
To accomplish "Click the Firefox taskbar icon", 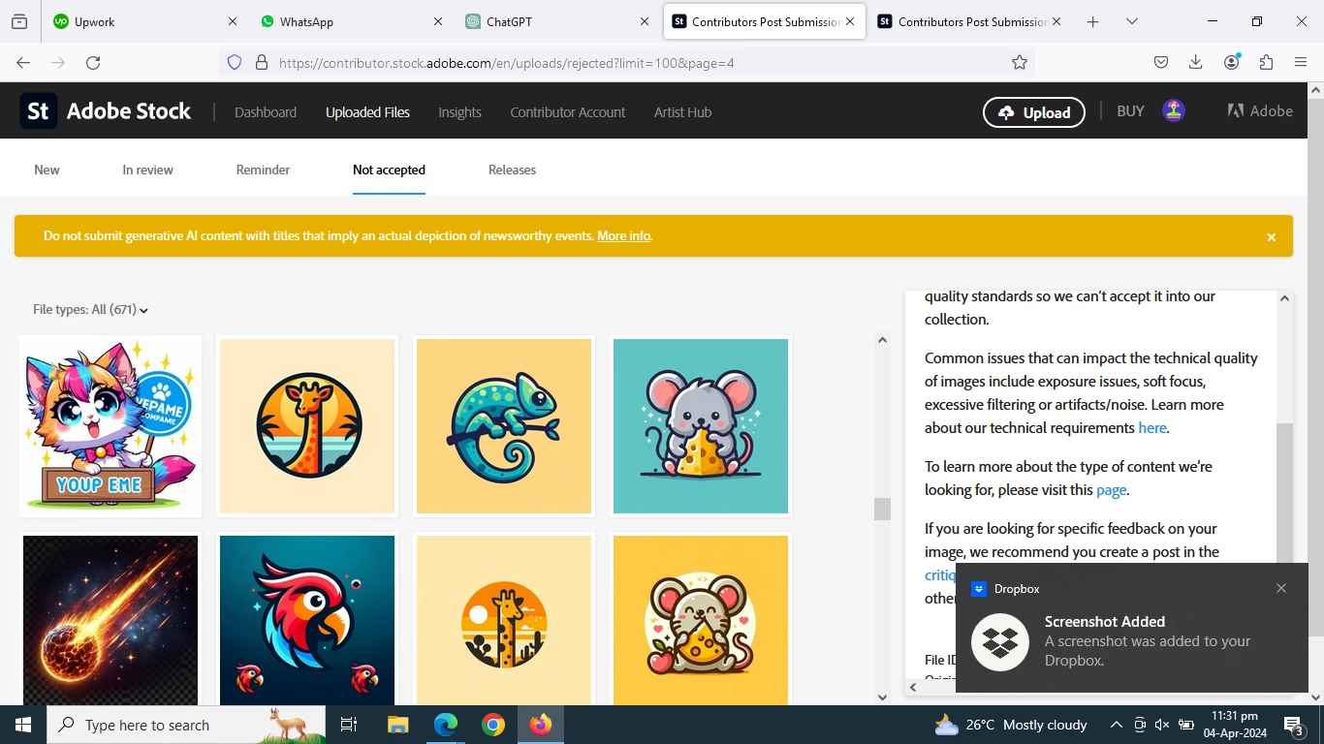I will click(541, 725).
